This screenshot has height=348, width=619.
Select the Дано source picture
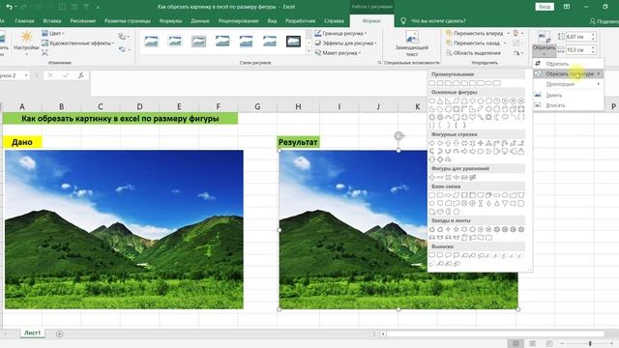[x=124, y=229]
